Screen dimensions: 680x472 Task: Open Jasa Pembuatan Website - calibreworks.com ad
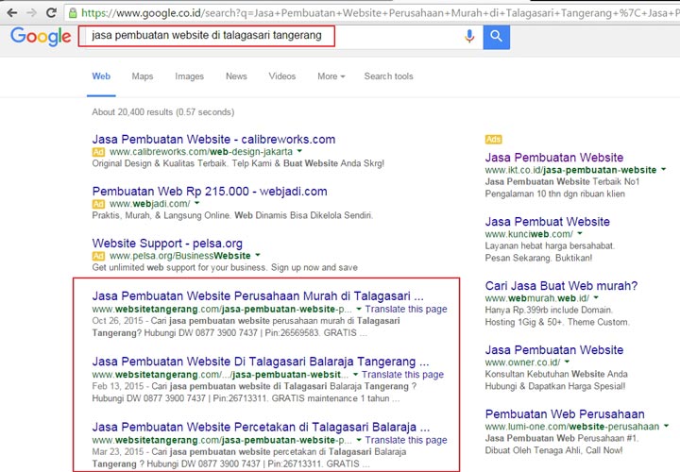click(x=213, y=139)
